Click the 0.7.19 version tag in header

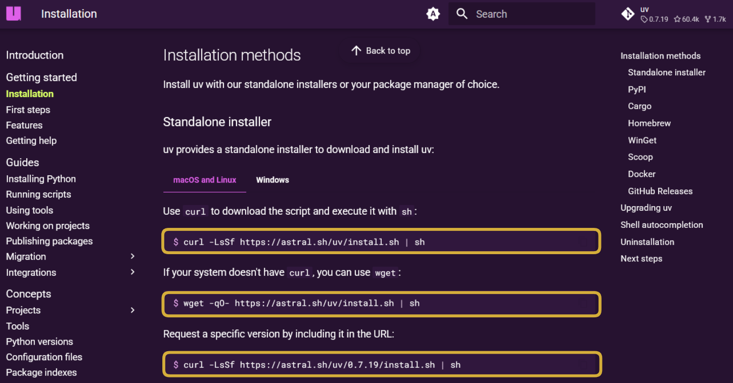655,19
